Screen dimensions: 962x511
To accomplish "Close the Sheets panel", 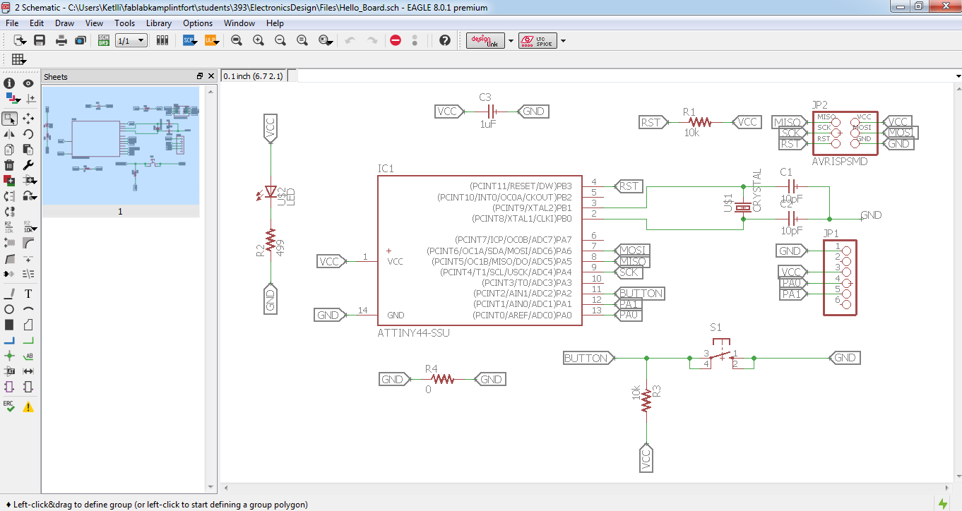I will pos(210,76).
